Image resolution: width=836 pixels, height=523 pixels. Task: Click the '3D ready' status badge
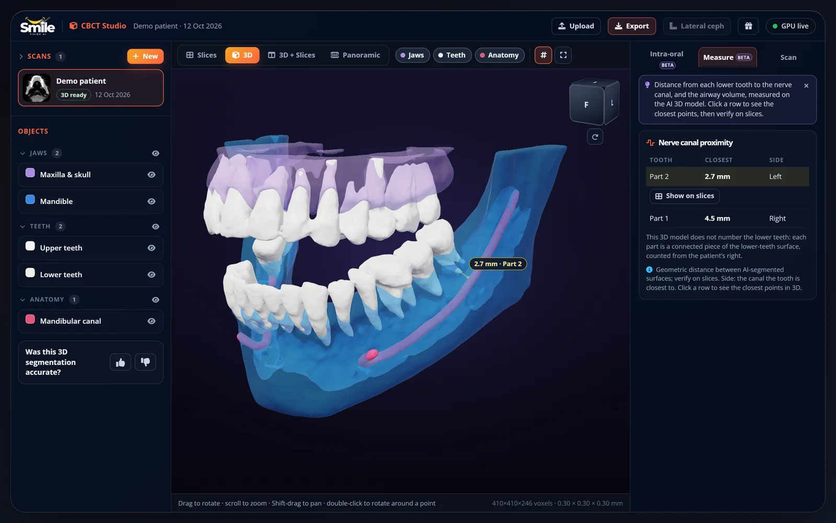coord(74,95)
